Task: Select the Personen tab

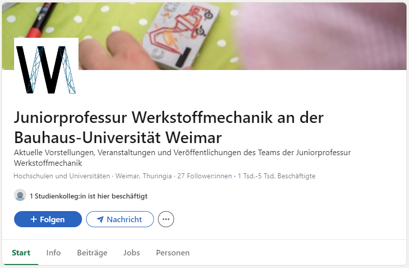Action: [173, 252]
